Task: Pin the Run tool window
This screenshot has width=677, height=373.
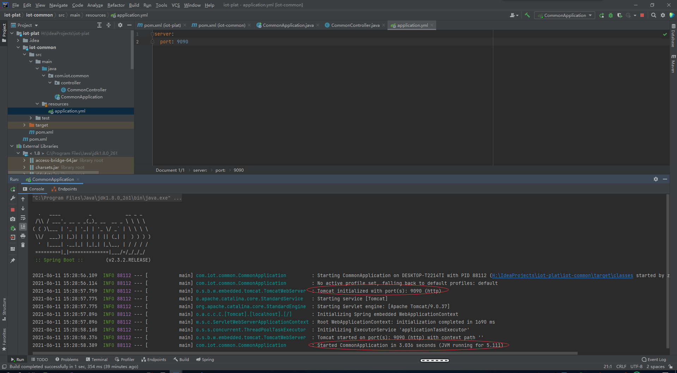Action: [x=13, y=260]
